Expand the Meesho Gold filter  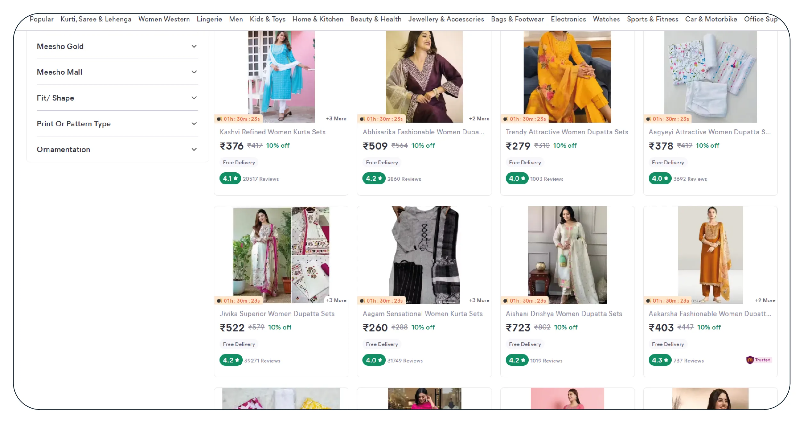[x=194, y=46]
